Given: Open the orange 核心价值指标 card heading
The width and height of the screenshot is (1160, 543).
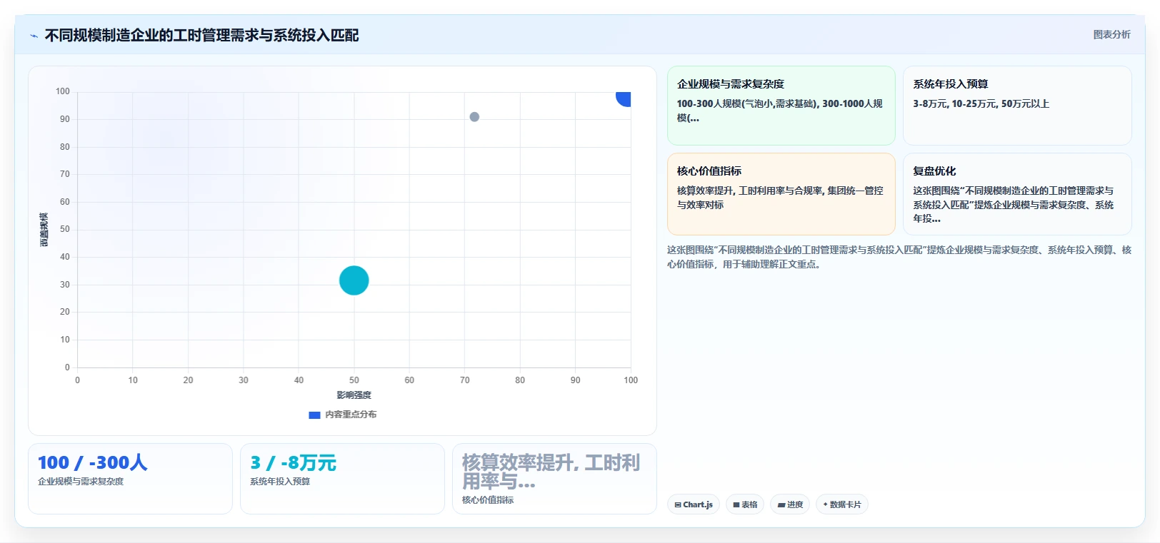Looking at the screenshot, I should pyautogui.click(x=709, y=171).
